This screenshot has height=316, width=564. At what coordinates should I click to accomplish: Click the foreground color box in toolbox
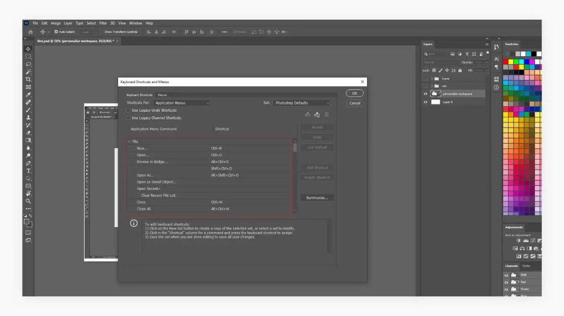(x=27, y=222)
